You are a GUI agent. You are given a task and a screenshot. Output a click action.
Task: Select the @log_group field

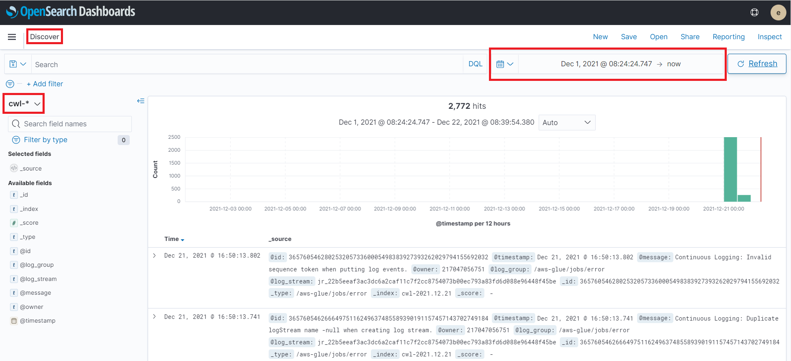(x=37, y=265)
